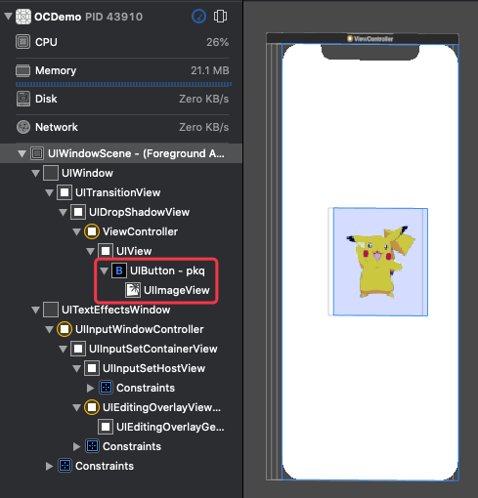
Task: Click the CPU gauge icon
Action: 22,42
